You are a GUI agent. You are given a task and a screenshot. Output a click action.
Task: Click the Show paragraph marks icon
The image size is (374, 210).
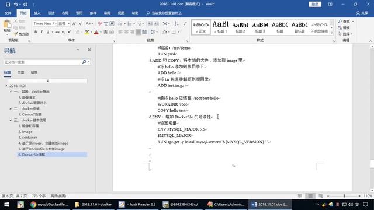(185, 23)
